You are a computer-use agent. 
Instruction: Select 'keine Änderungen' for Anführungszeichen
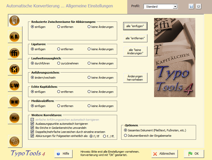click(x=101, y=78)
